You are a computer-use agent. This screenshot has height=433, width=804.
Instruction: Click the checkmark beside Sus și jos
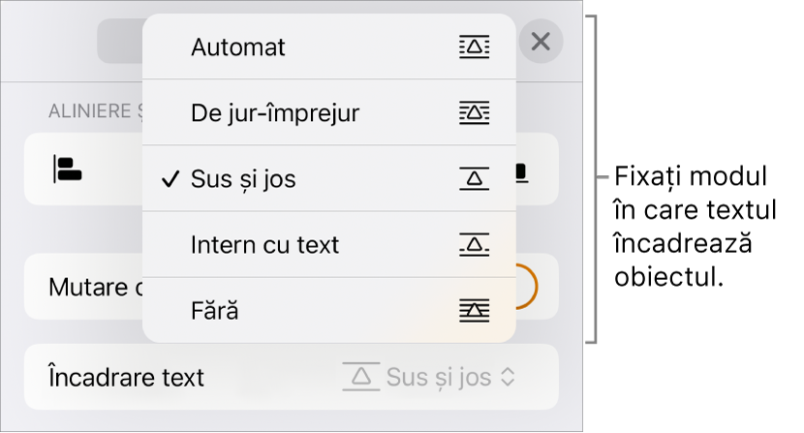point(170,179)
